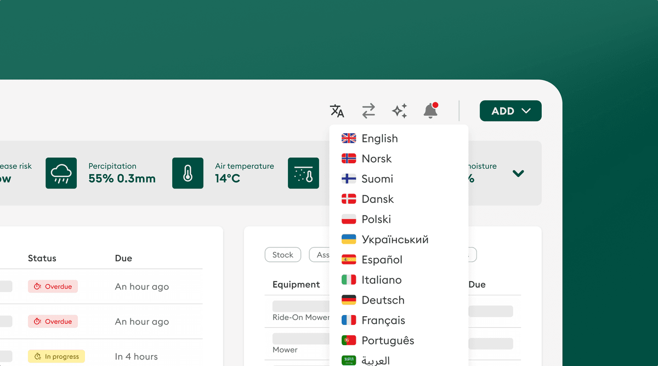This screenshot has height=366, width=658.
Task: Click the air temperature thermometer icon
Action: point(188,173)
